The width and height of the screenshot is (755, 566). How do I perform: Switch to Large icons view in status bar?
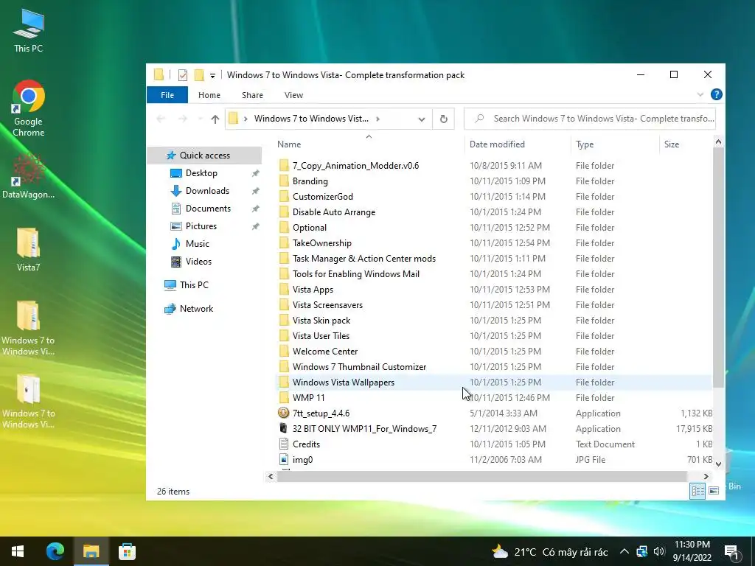click(714, 491)
